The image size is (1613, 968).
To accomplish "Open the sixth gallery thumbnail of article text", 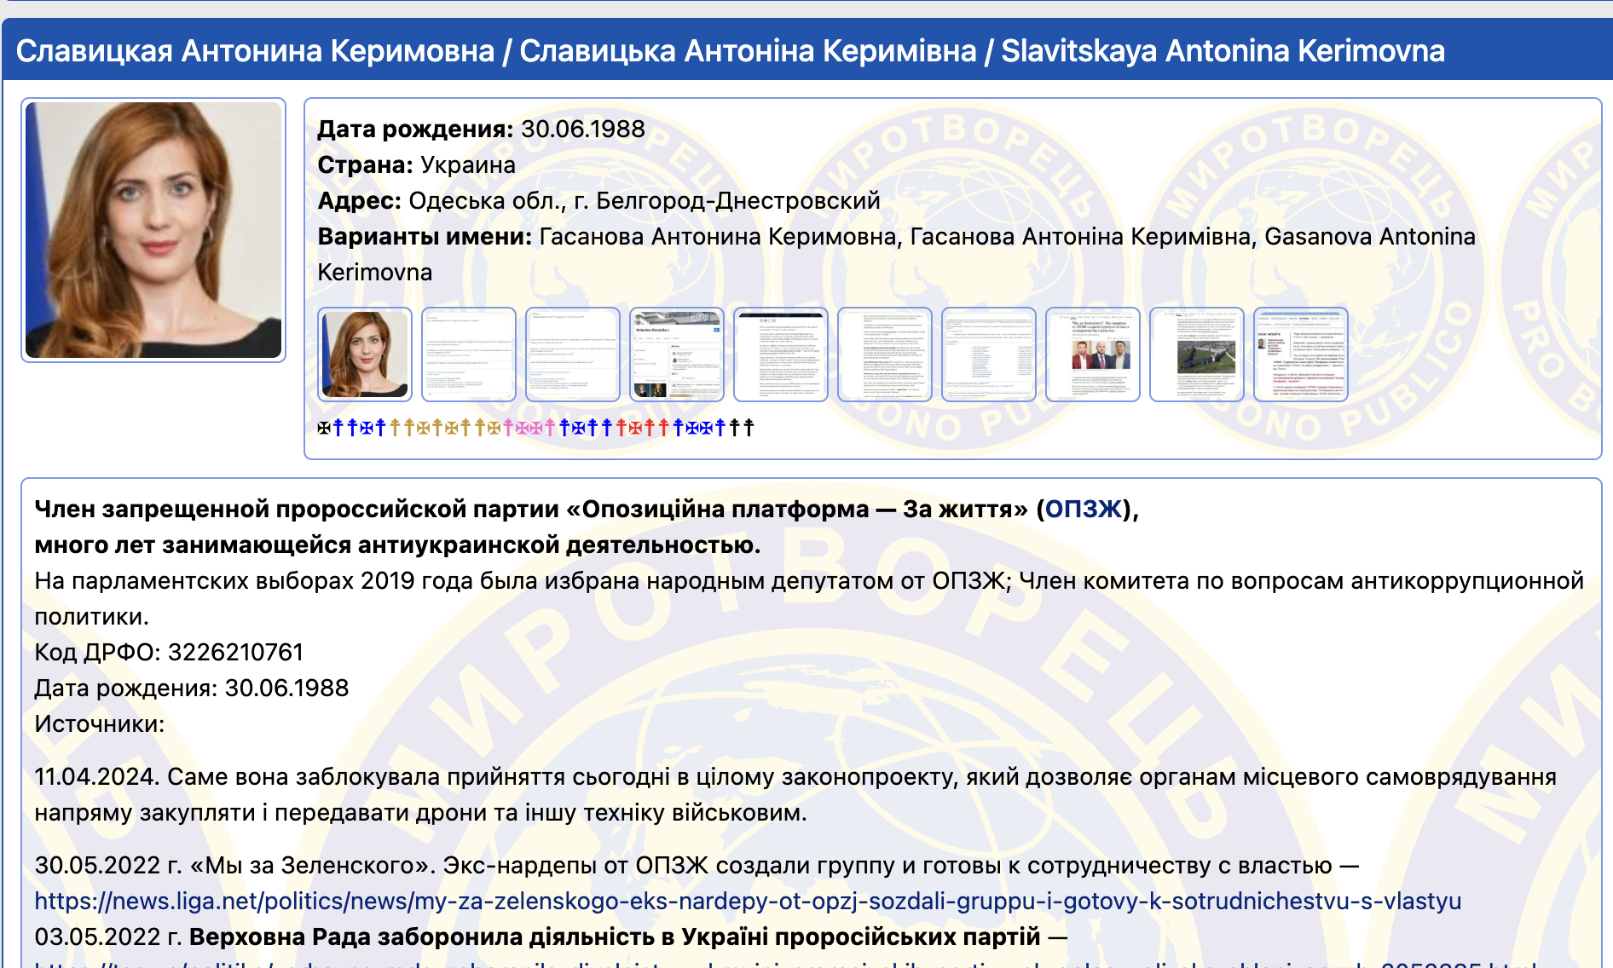I will tap(885, 354).
